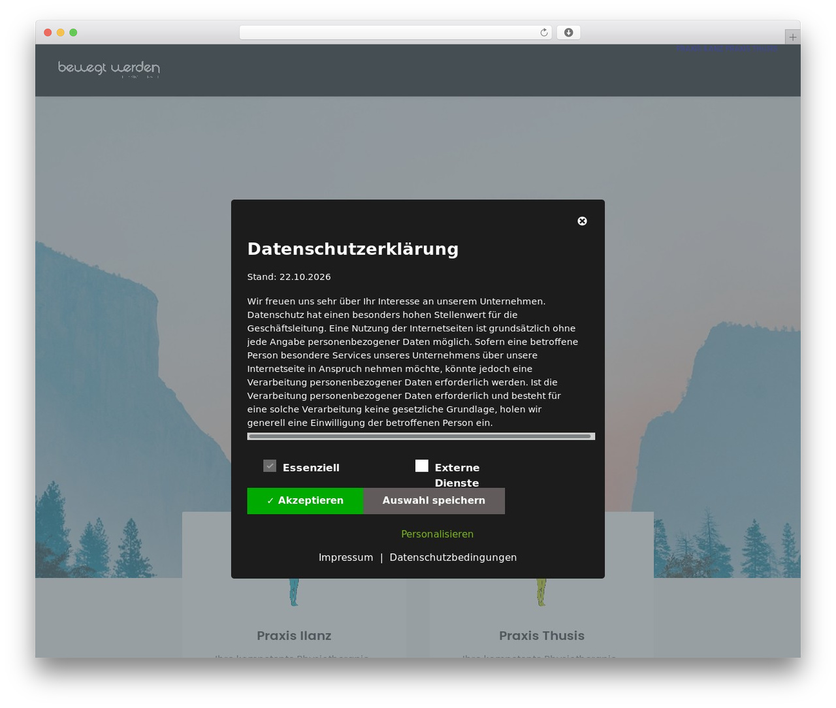
Task: Open the Impressum link
Action: pyautogui.click(x=346, y=558)
